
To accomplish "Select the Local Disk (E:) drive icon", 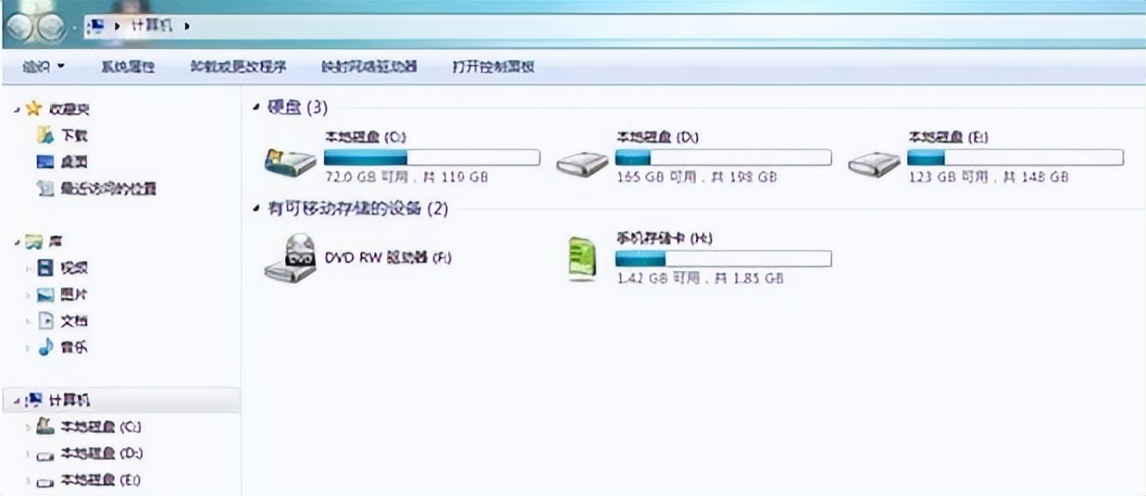I will [x=874, y=164].
